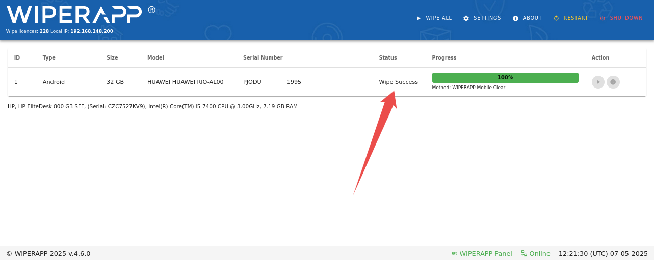Click the Wipe licences count text
This screenshot has height=260, width=654.
point(28,31)
